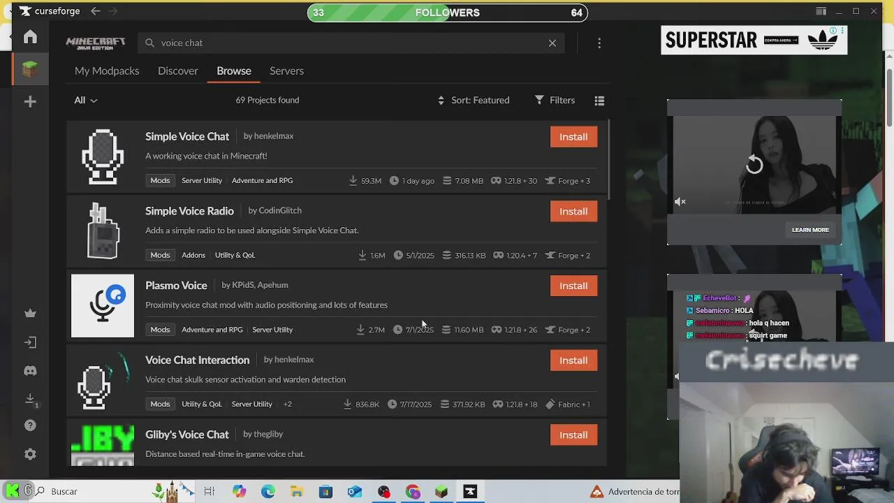Click the project list scrollbar

(610, 159)
